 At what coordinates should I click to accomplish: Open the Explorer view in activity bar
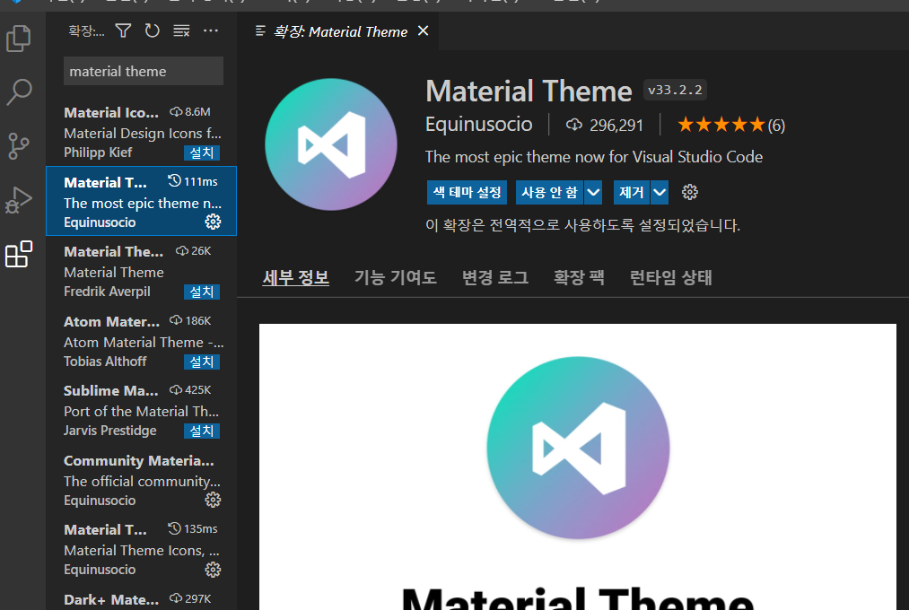(x=19, y=39)
